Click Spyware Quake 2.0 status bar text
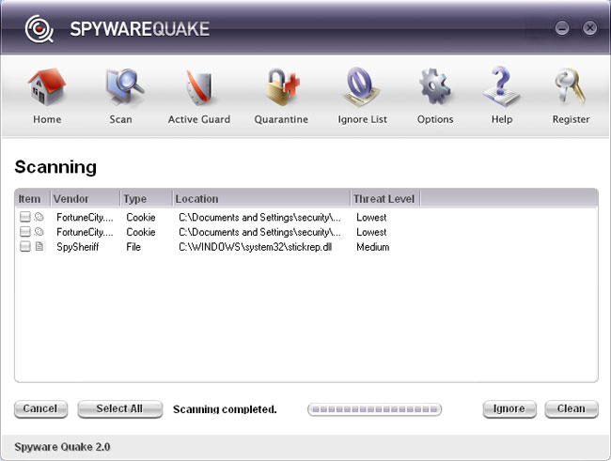This screenshot has height=461, width=611. click(x=62, y=447)
